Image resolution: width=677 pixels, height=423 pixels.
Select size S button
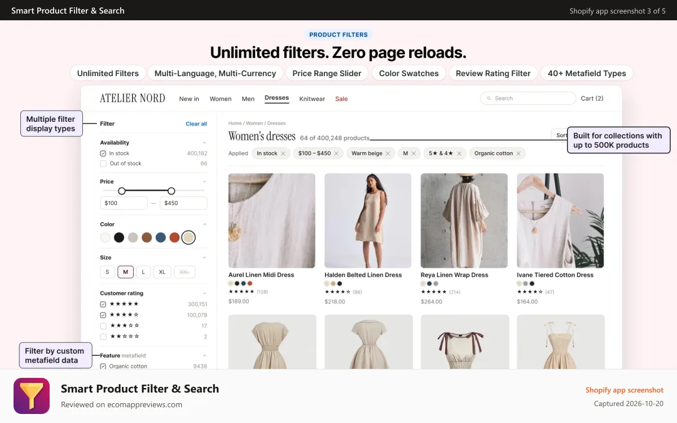coord(107,272)
